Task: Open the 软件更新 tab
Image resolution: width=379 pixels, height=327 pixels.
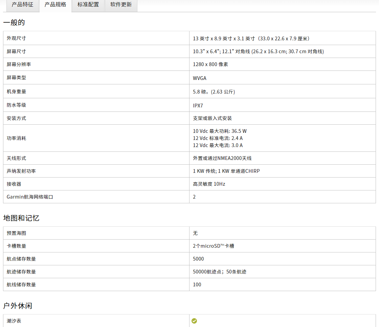Action: [x=121, y=5]
